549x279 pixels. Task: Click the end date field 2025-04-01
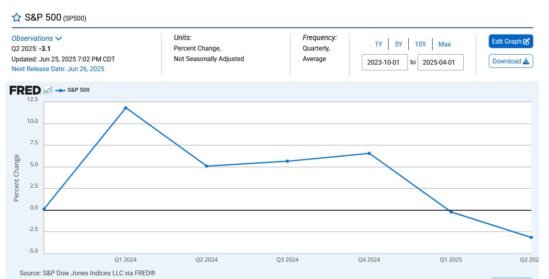click(440, 62)
